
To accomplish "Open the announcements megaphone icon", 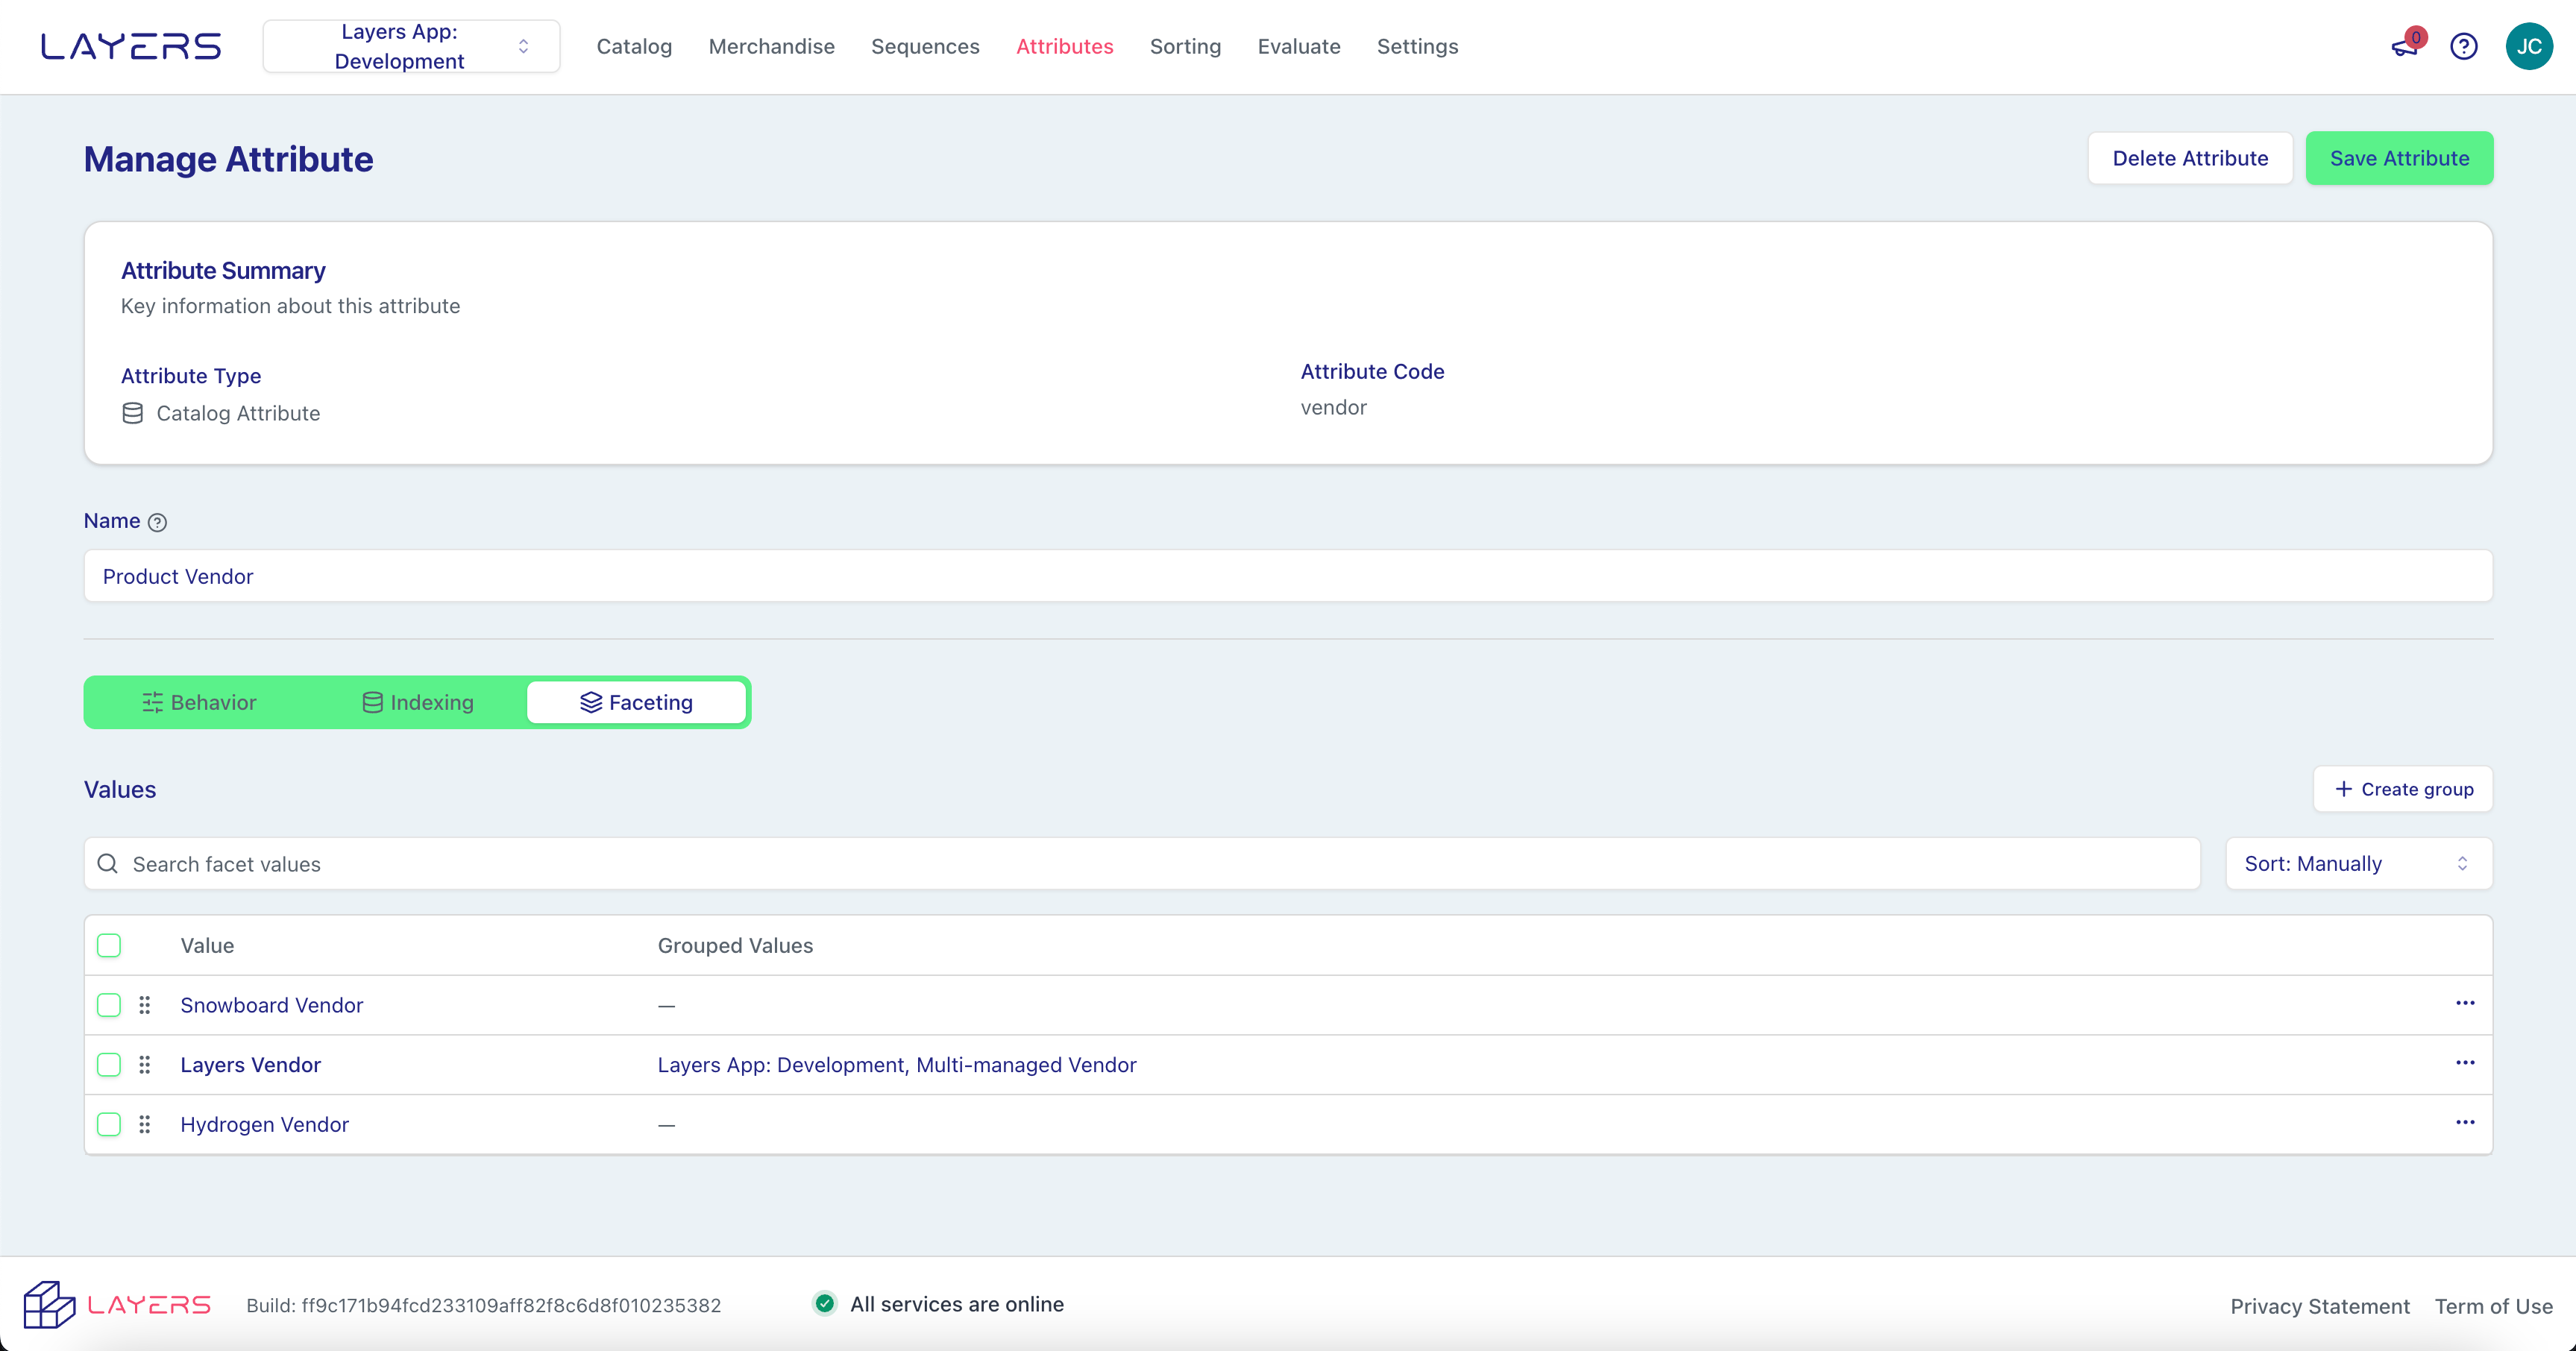I will [x=2405, y=46].
